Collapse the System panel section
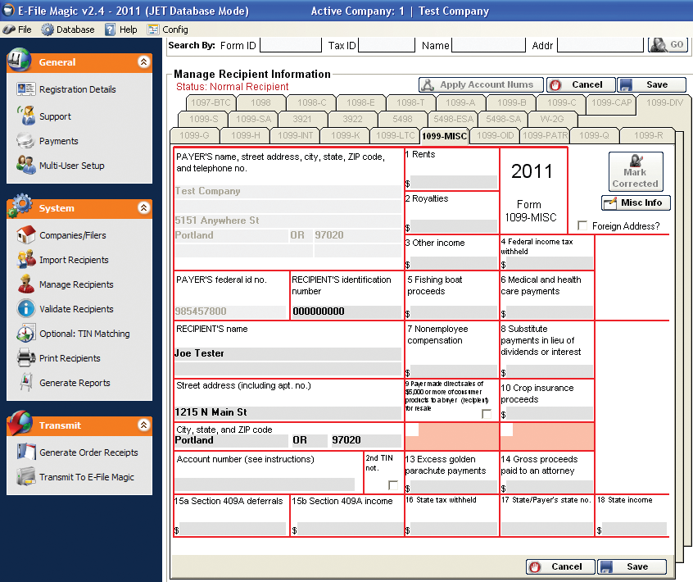 click(x=143, y=208)
